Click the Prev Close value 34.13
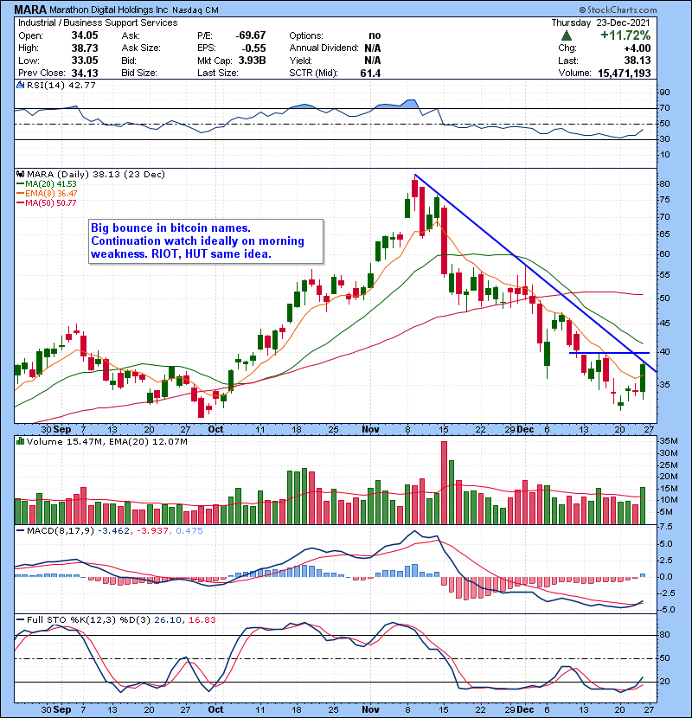The height and width of the screenshot is (718, 692). point(85,73)
